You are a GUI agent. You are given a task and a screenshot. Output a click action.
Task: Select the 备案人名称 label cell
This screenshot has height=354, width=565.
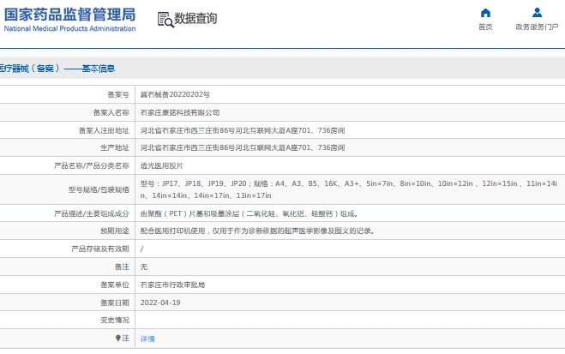pyautogui.click(x=111, y=113)
